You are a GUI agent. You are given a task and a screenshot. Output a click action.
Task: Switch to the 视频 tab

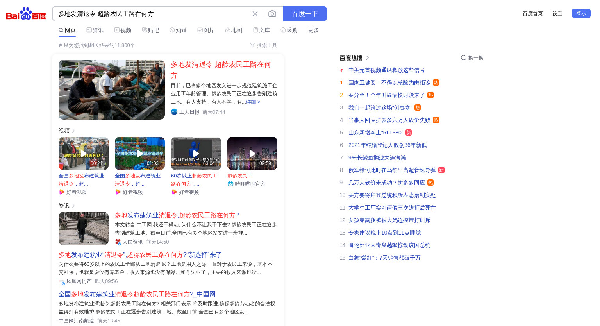click(123, 30)
